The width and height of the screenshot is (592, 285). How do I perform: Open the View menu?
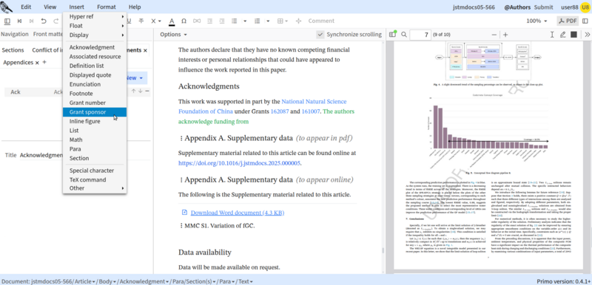point(50,7)
